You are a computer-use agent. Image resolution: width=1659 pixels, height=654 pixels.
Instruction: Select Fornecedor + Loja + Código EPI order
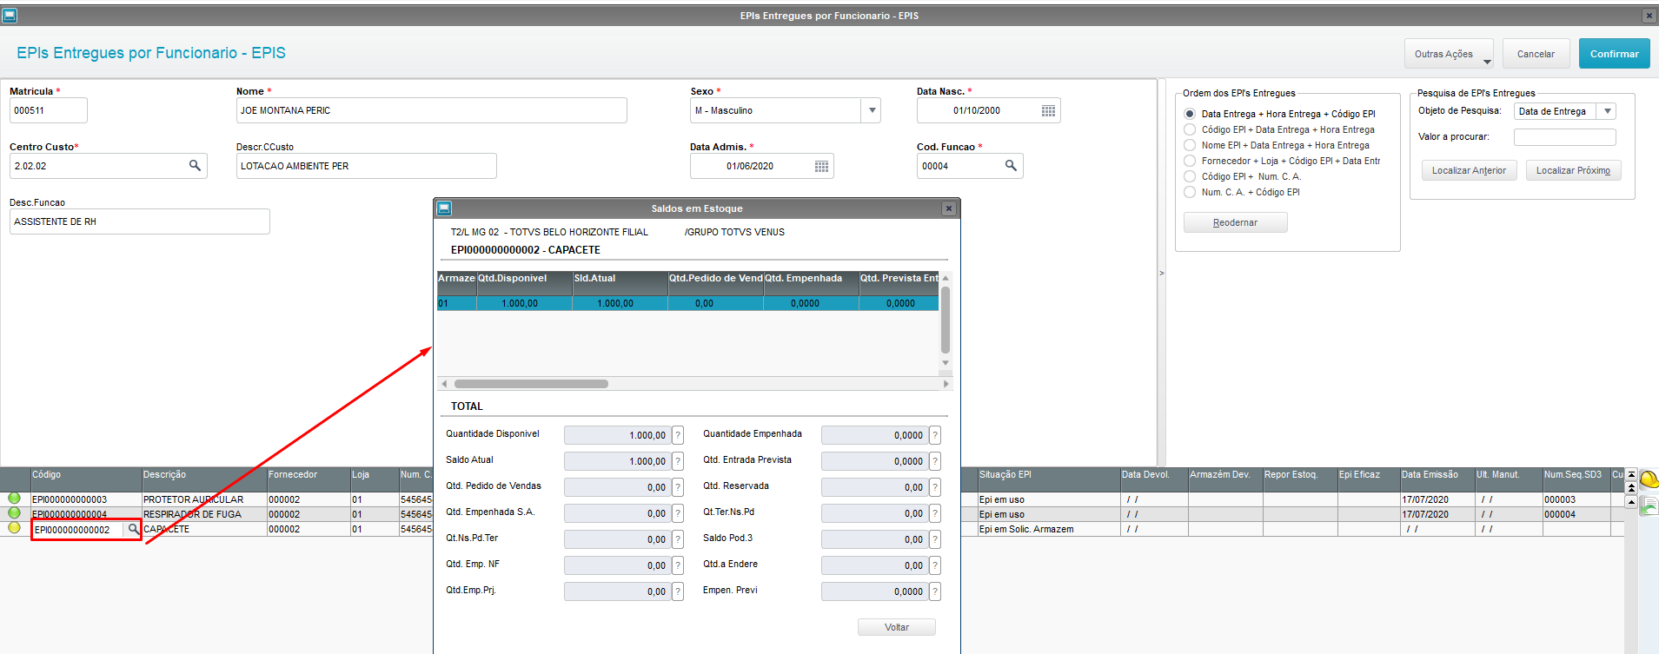coord(1190,161)
